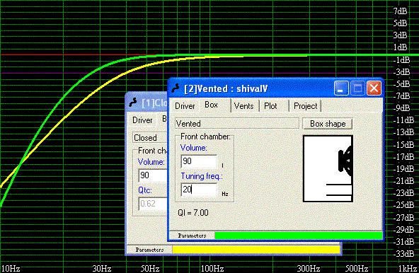The height and width of the screenshot is (273, 419).
Task: Open the Plot tab
Action: click(x=270, y=106)
